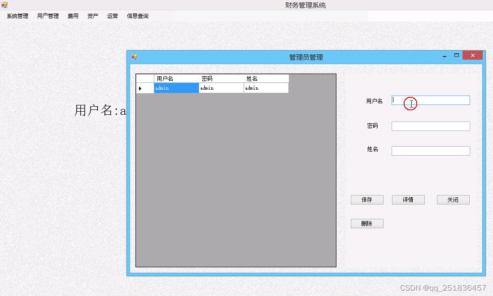Click the 关闭 button
Screen dimensions: 493x296
(x=453, y=200)
